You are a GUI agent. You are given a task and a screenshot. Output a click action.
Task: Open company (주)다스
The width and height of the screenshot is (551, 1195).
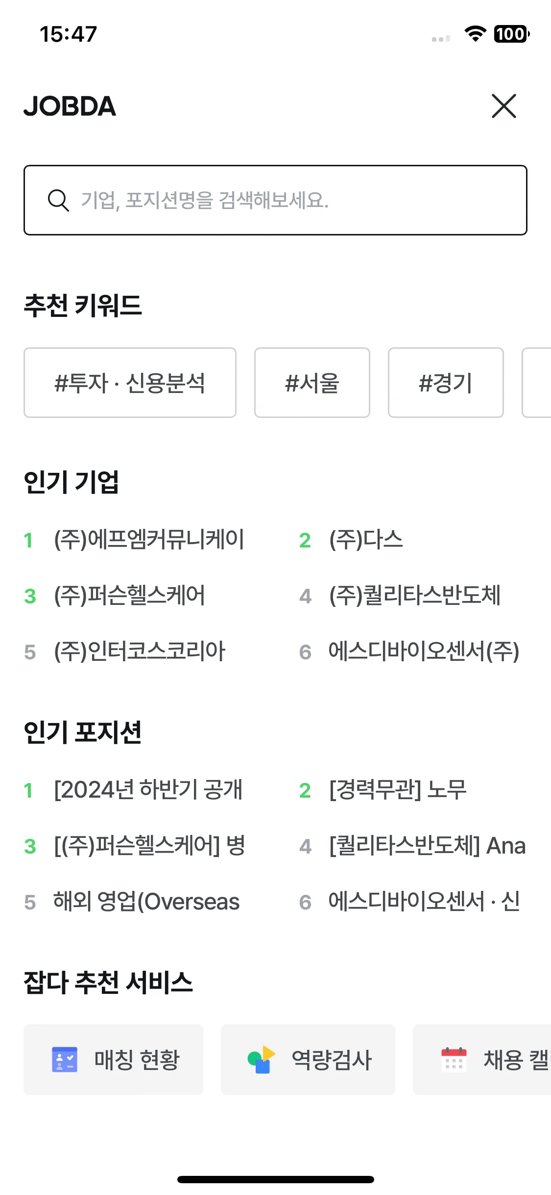tap(366, 540)
